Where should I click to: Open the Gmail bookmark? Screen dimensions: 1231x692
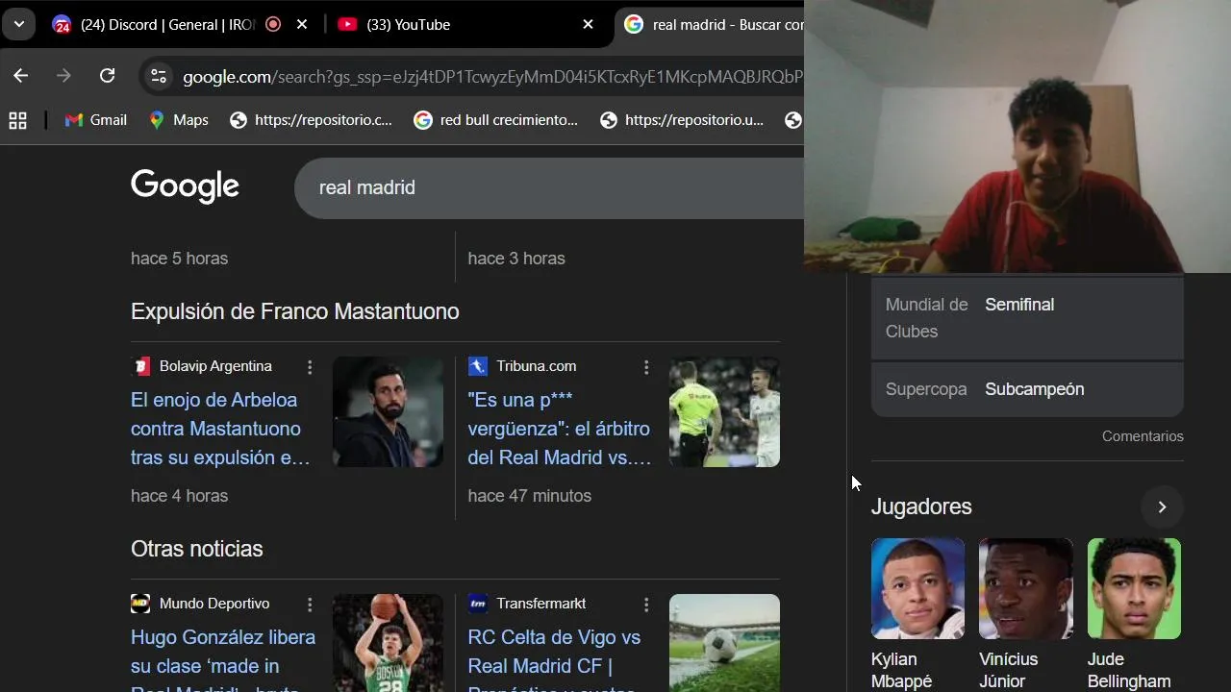(x=95, y=120)
